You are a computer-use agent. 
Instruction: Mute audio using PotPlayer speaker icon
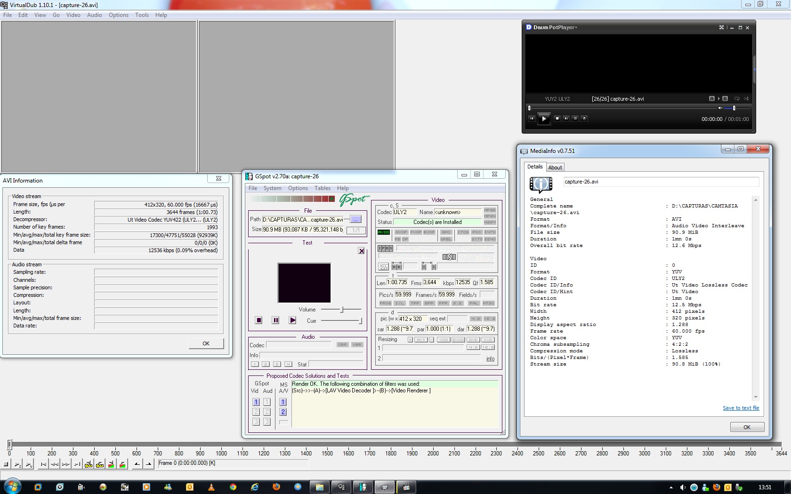coord(720,108)
